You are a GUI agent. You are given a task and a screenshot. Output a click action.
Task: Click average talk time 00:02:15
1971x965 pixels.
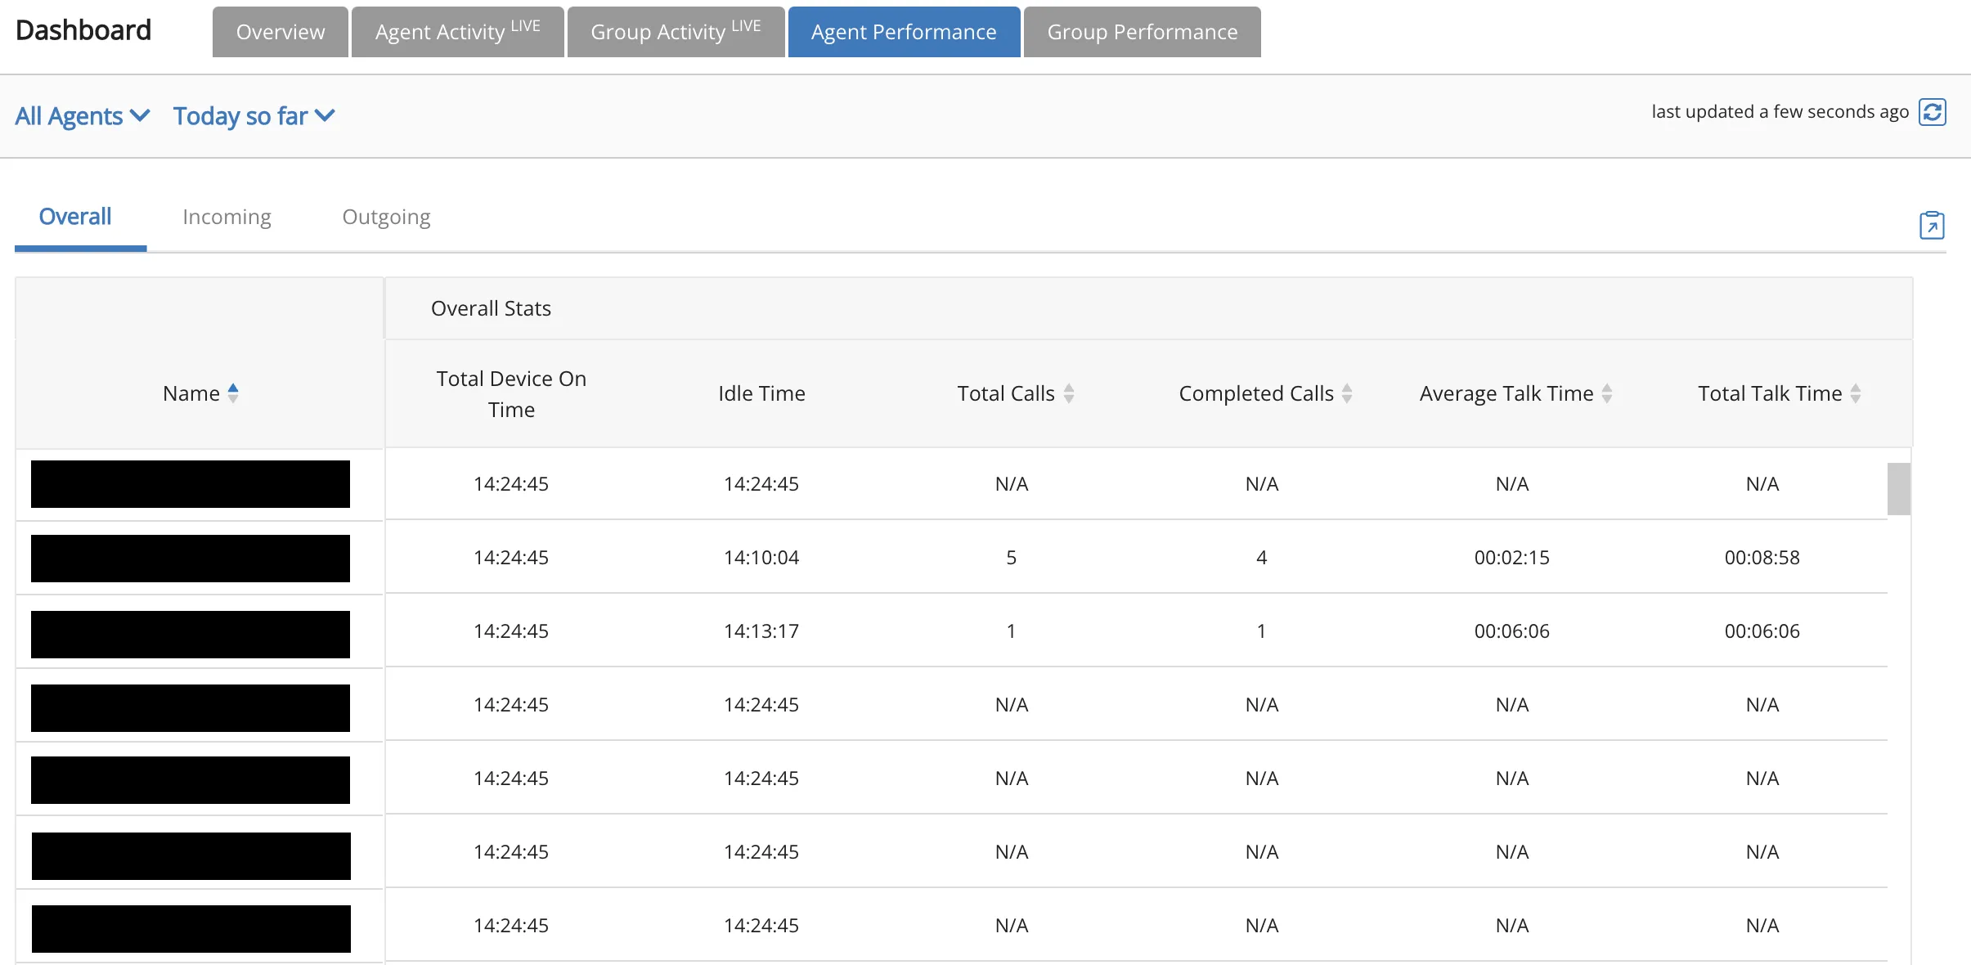coord(1512,558)
